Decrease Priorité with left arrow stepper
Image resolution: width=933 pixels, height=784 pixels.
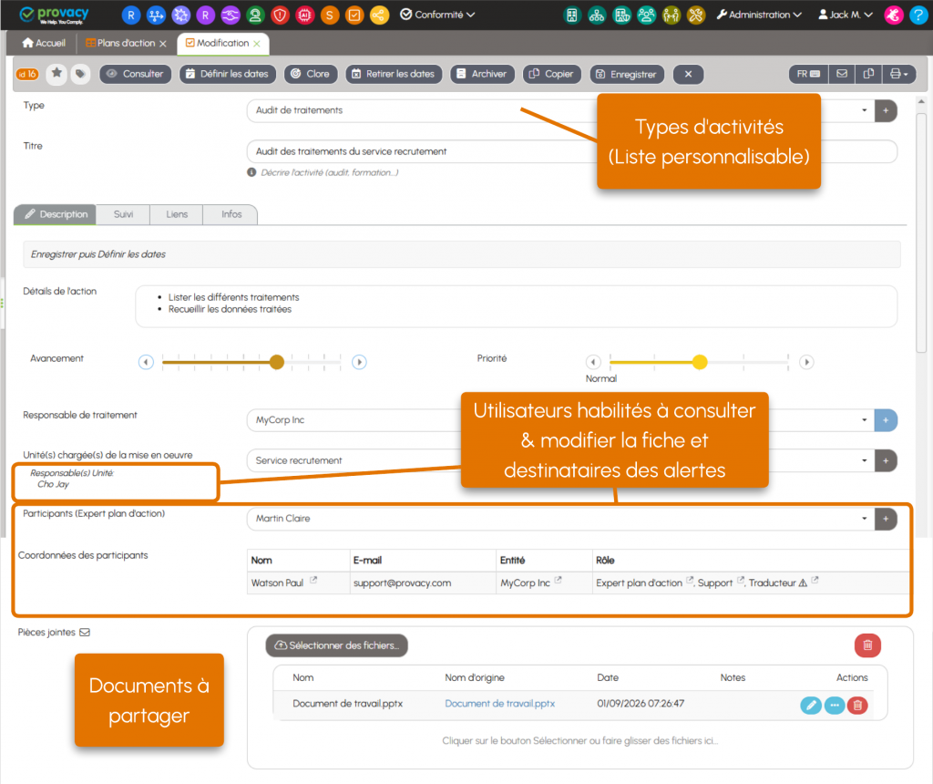593,362
